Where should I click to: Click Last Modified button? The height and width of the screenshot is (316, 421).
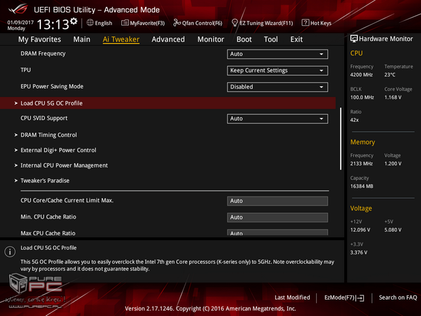(292, 298)
